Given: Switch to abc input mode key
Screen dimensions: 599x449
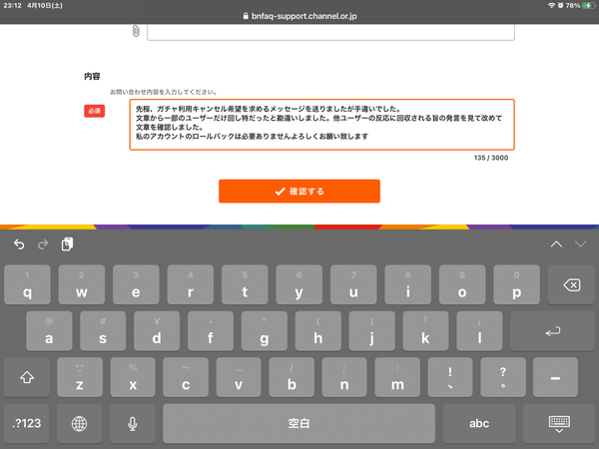Looking at the screenshot, I should pyautogui.click(x=479, y=423).
